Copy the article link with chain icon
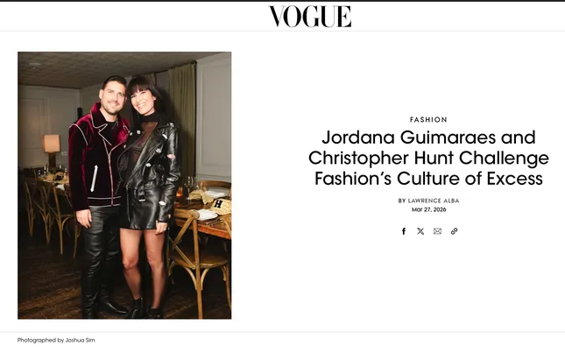The image size is (565, 360). click(454, 231)
